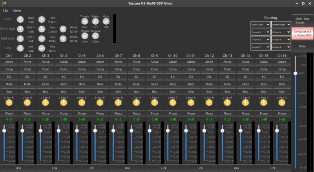This screenshot has width=314, height=172.
Task: Toggle Active on Ch 14
Action: 246,62
